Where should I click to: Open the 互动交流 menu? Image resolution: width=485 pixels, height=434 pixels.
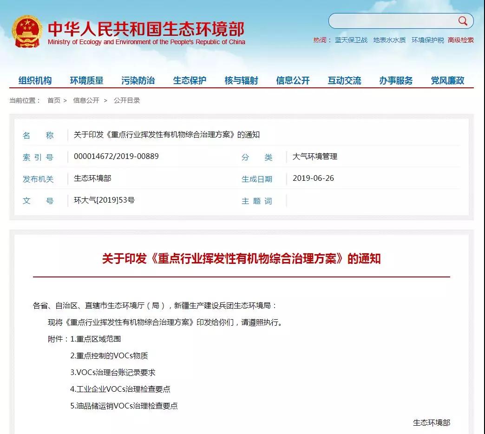344,80
